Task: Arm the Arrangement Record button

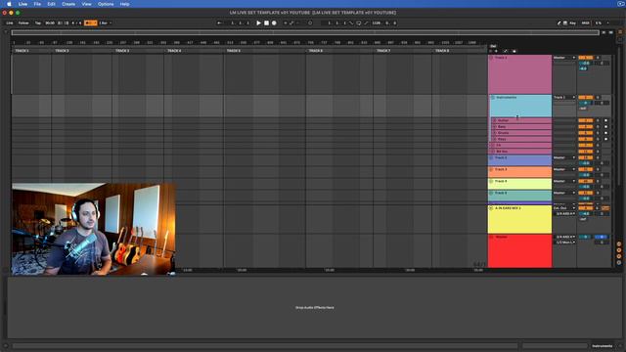Action: click(274, 23)
